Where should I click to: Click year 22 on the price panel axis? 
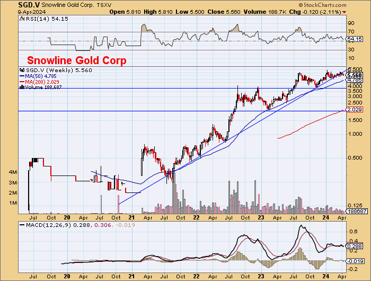click(x=196, y=217)
